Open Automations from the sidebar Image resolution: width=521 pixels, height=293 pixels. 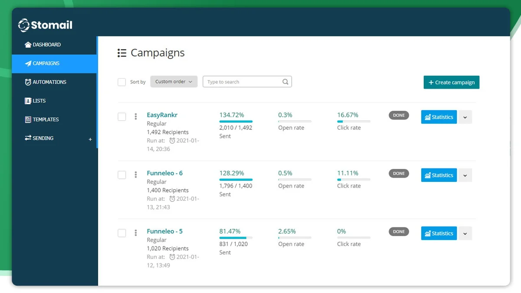click(49, 82)
